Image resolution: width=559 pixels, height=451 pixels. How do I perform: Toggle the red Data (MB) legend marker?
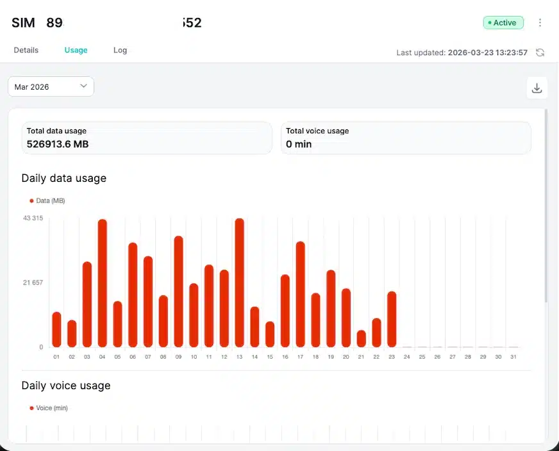(x=32, y=201)
